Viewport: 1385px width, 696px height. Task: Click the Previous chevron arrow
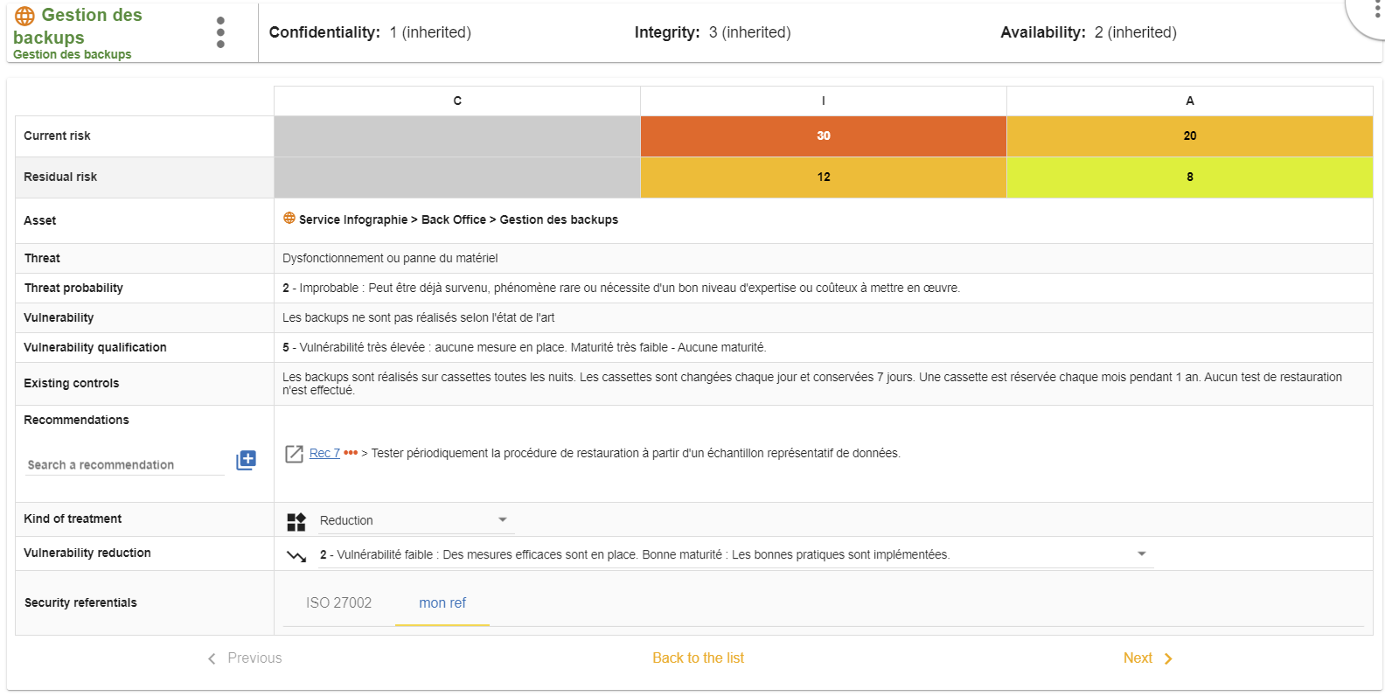(212, 658)
